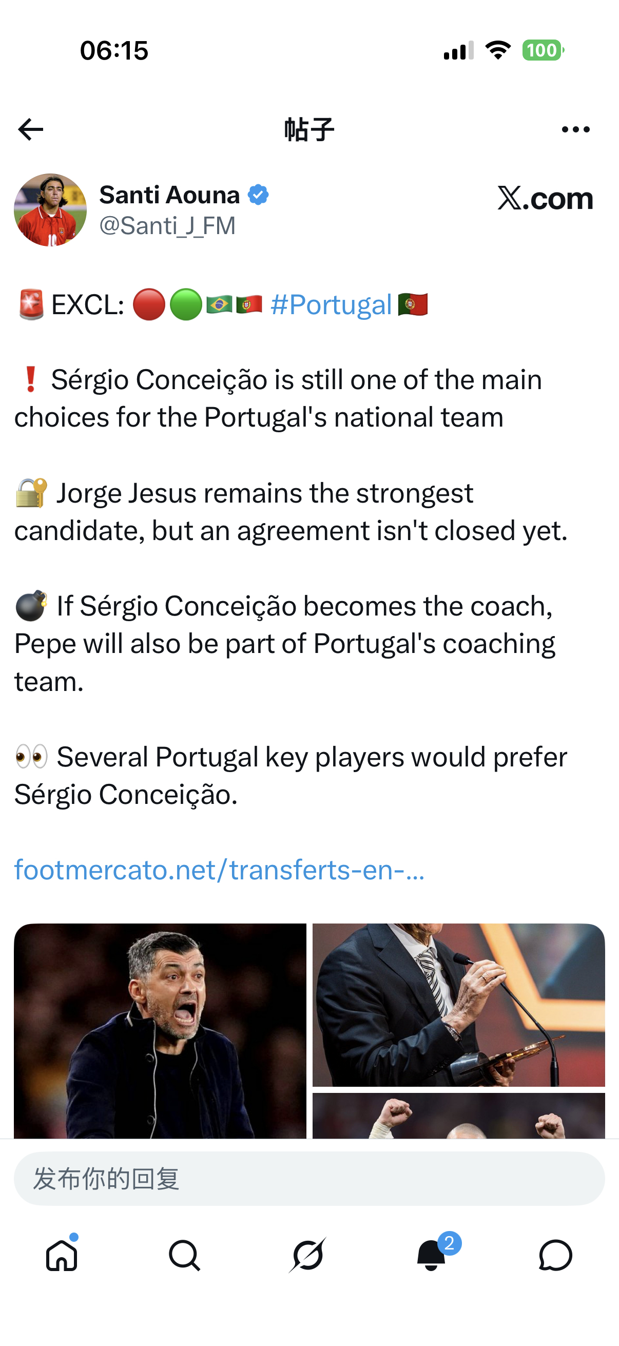Open the three-dot more options menu
This screenshot has width=619, height=1346.
(576, 129)
